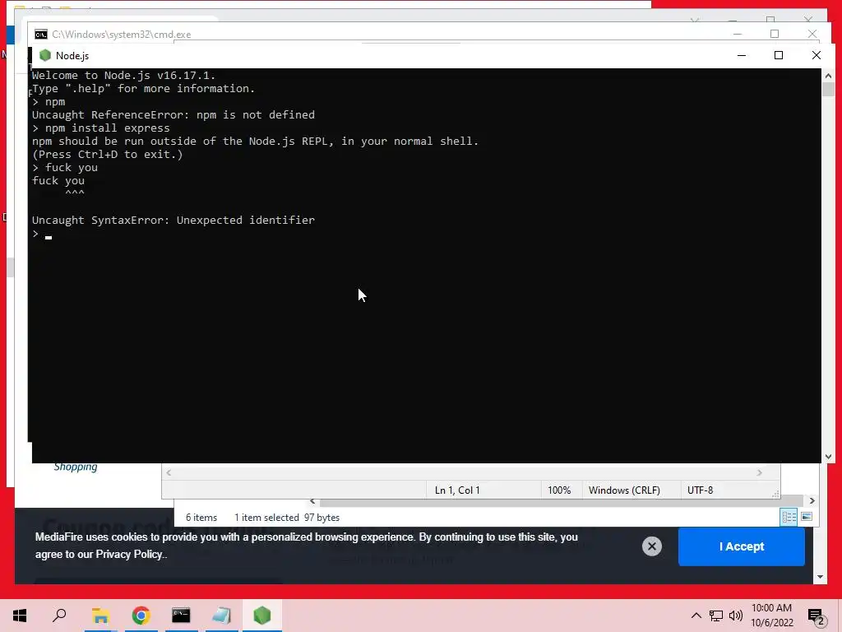Click the Shopping link in browser
This screenshot has width=842, height=632.
[76, 467]
